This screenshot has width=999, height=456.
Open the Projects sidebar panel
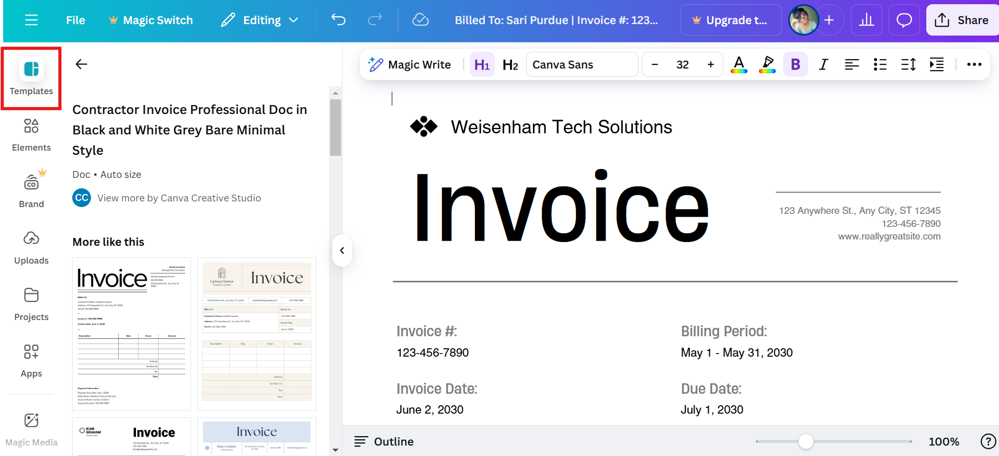click(31, 304)
